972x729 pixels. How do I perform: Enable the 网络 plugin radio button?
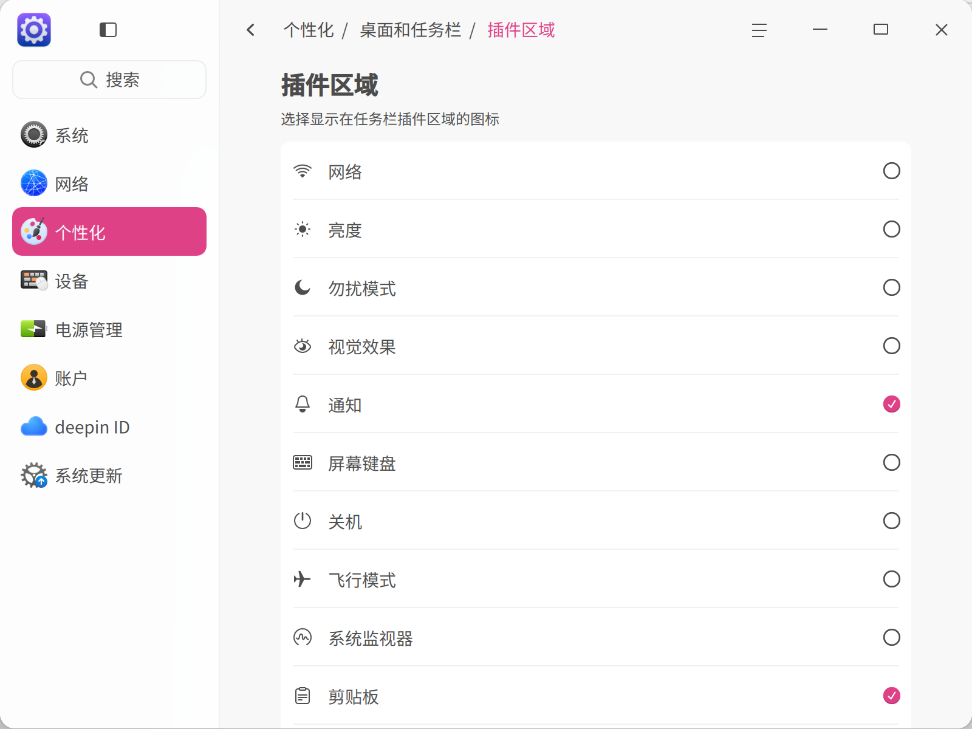891,171
